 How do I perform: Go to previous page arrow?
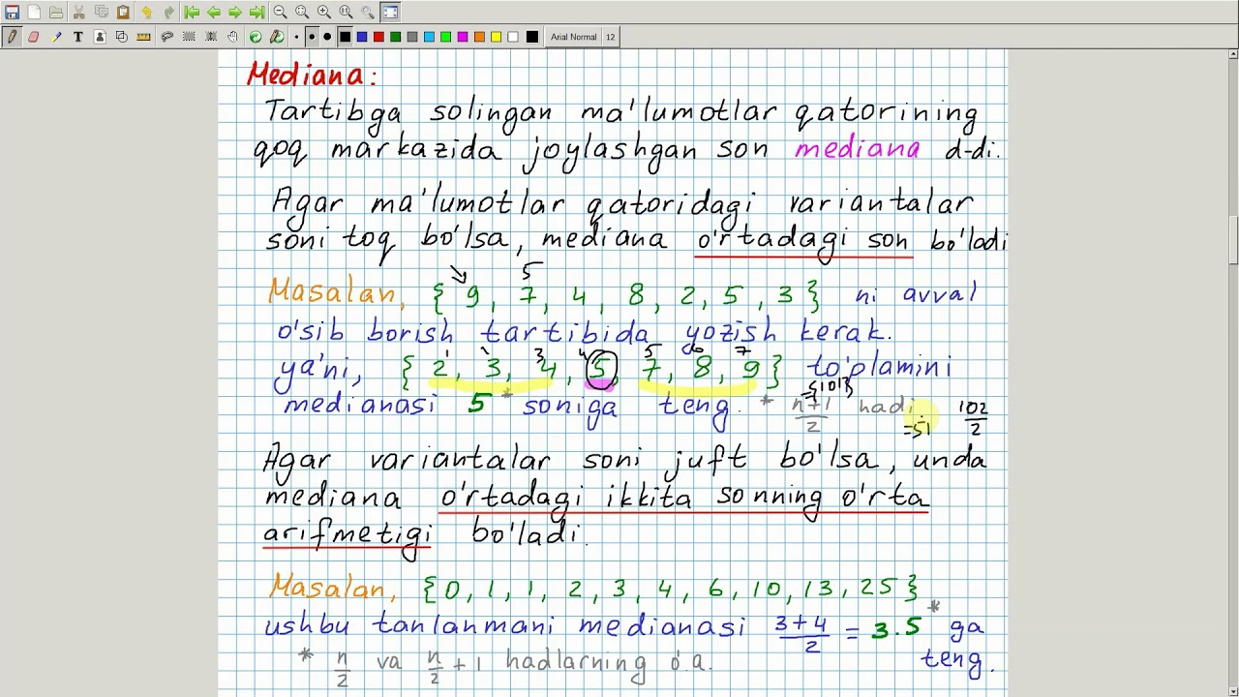[213, 13]
